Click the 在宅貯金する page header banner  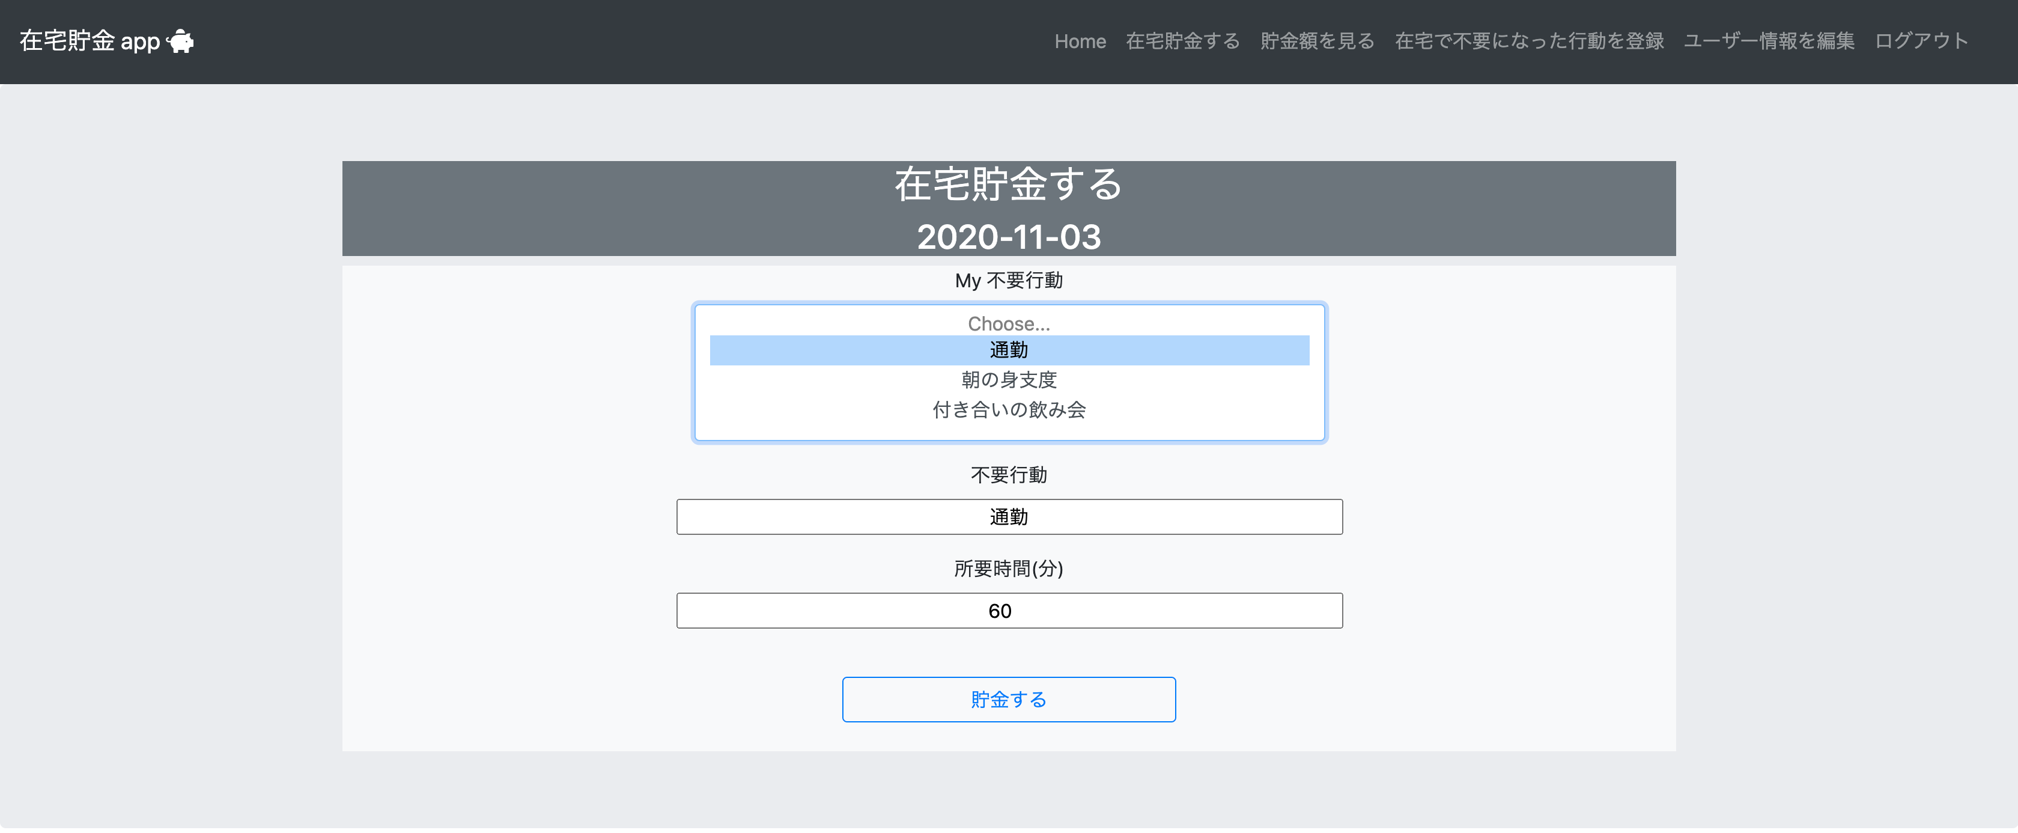[1009, 186]
